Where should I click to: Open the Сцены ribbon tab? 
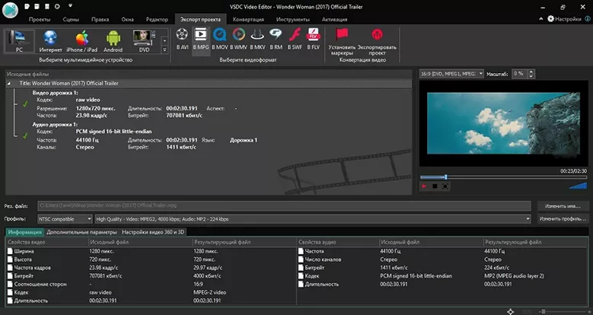71,19
